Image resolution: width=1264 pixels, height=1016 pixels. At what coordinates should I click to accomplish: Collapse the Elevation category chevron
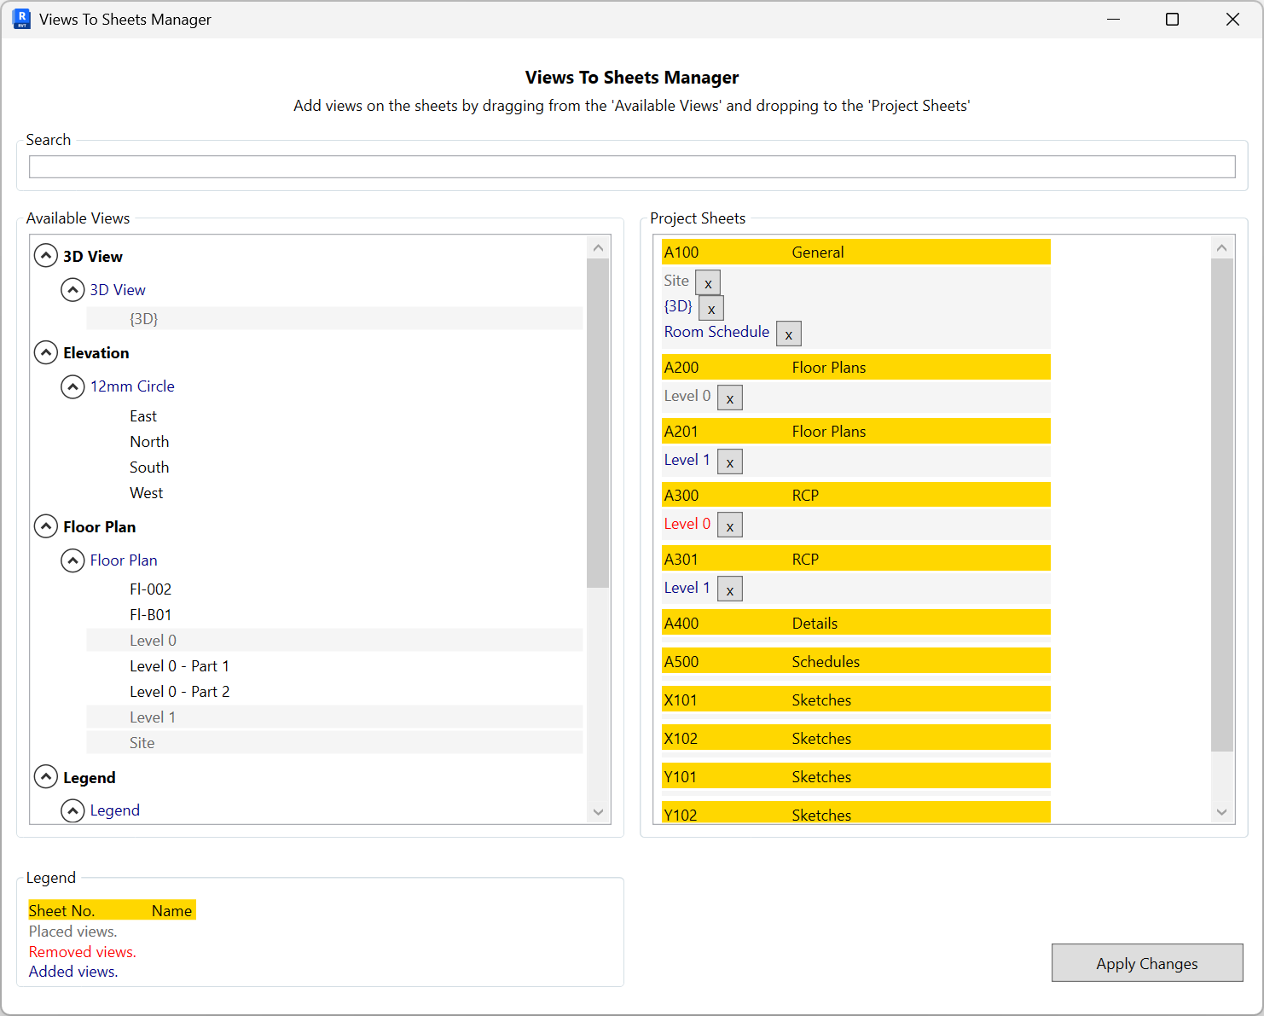click(46, 352)
